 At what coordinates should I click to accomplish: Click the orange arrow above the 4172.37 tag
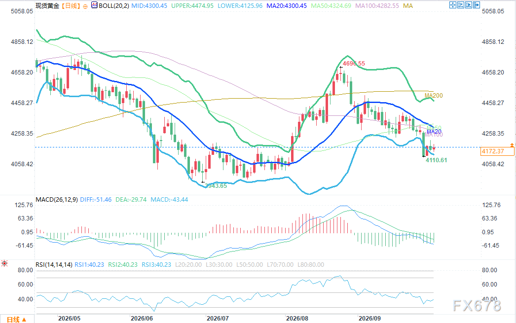point(512,144)
